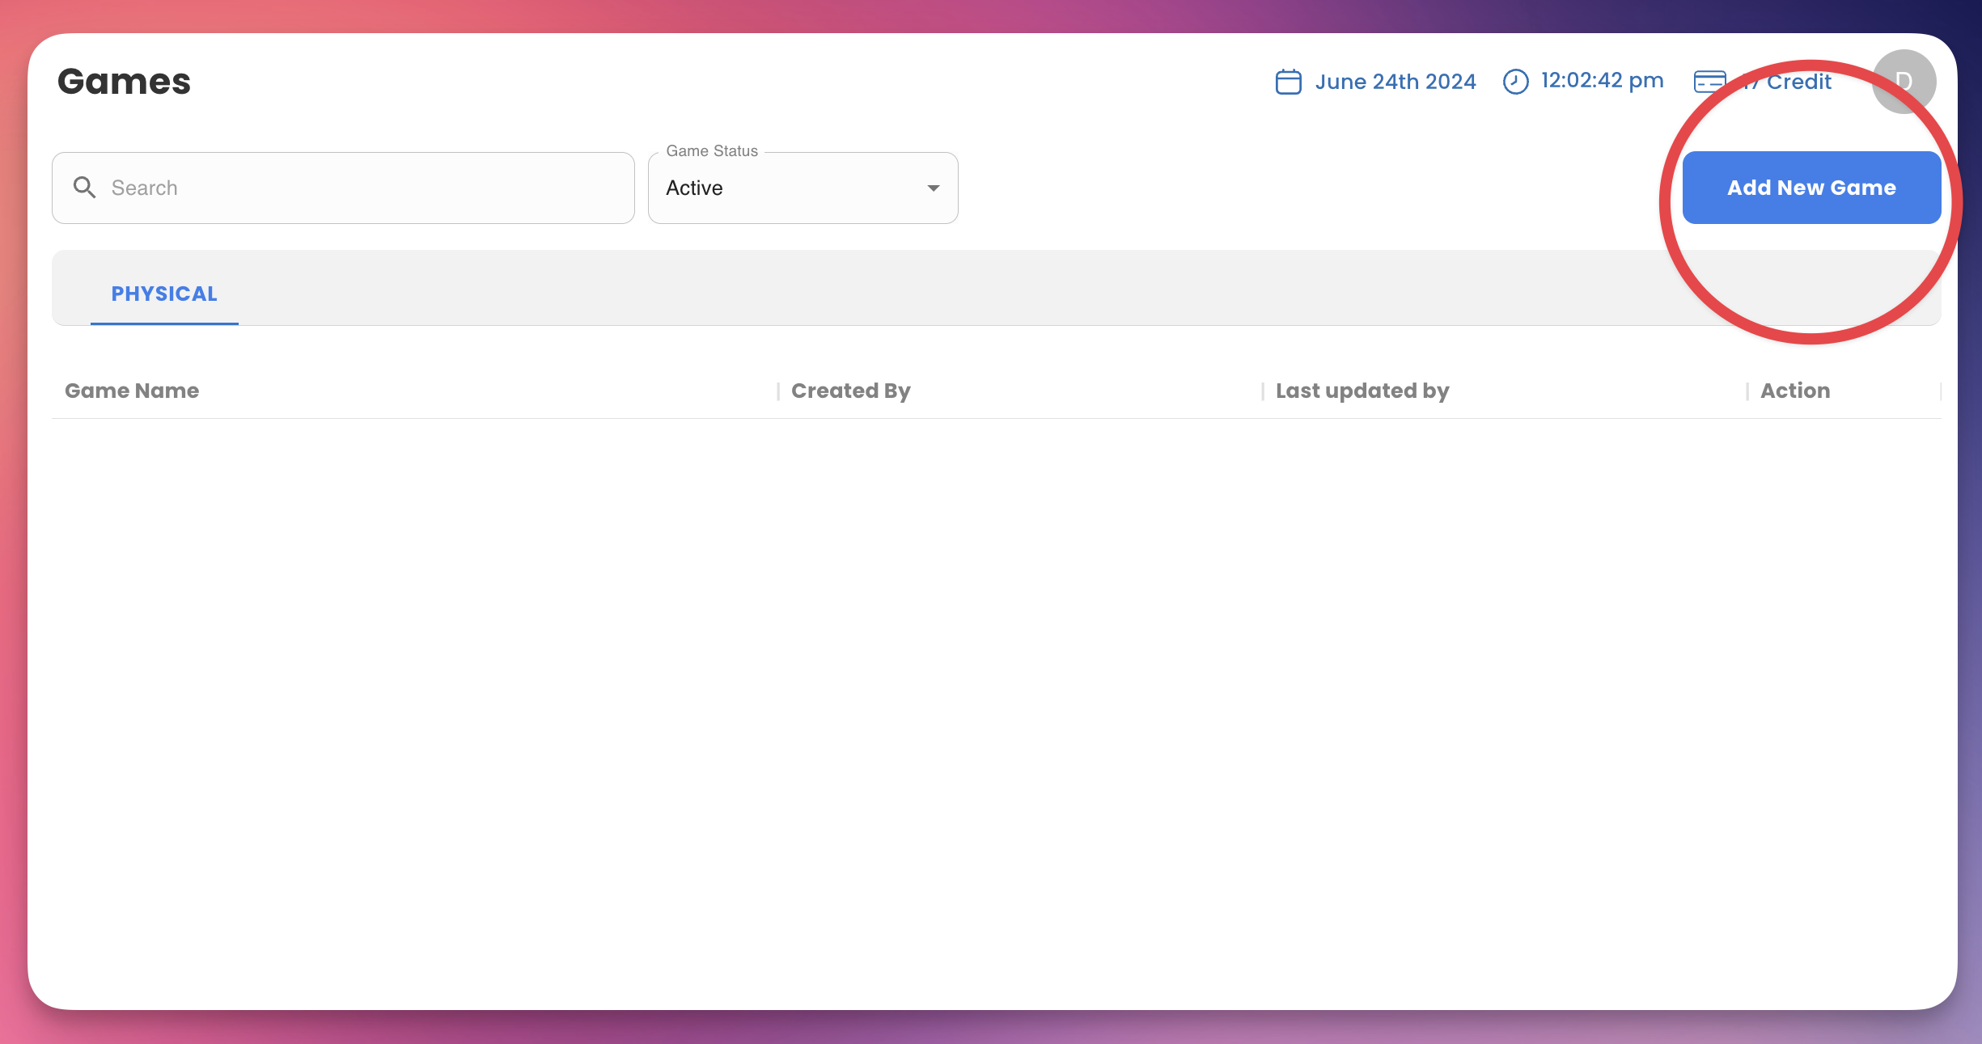Screen dimensions: 1982x1044
Task: Click the credit card icon
Action: [x=1709, y=82]
